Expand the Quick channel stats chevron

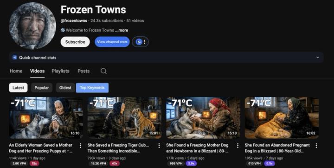click(x=318, y=58)
